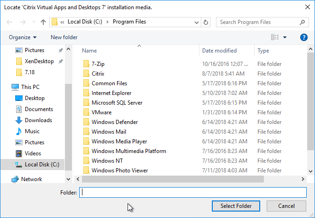Click the Local Disk (C:) breadcrumb
This screenshot has width=315, height=218.
tap(85, 22)
